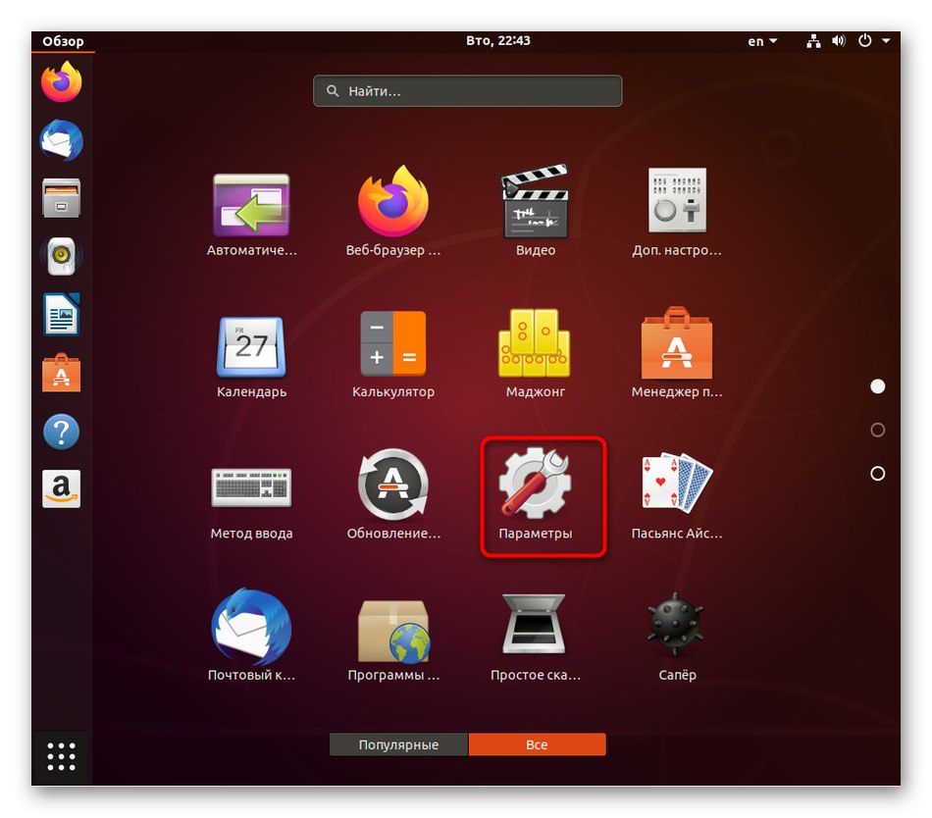Start the Пасьянс Айс… card game
932x818 pixels.
(676, 496)
